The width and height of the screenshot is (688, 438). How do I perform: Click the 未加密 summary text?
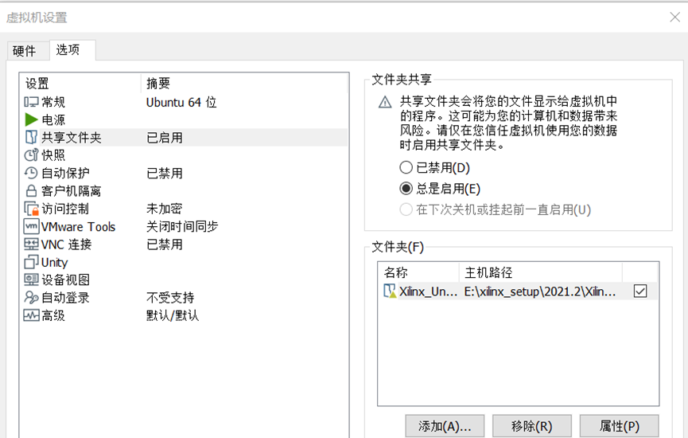tap(164, 209)
